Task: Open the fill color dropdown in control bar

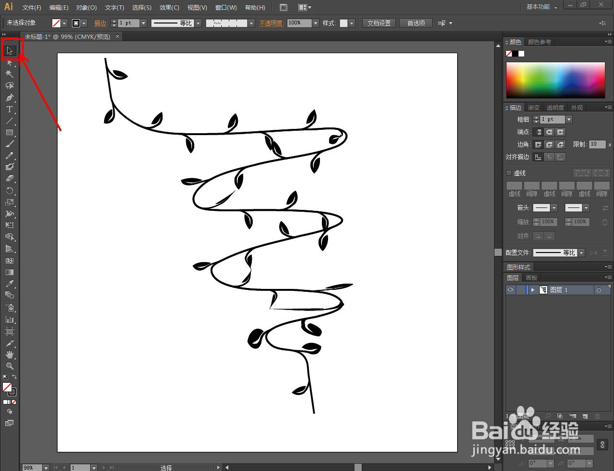Action: click(65, 23)
